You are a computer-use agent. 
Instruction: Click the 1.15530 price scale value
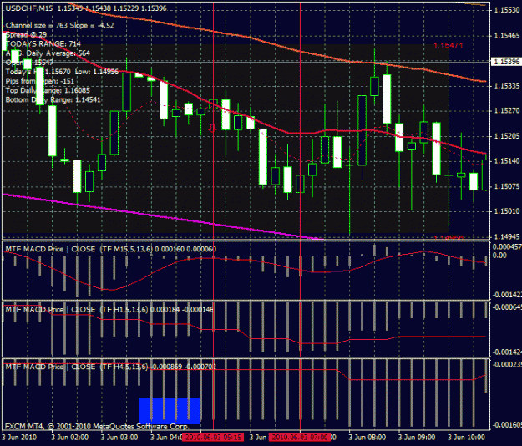point(507,10)
